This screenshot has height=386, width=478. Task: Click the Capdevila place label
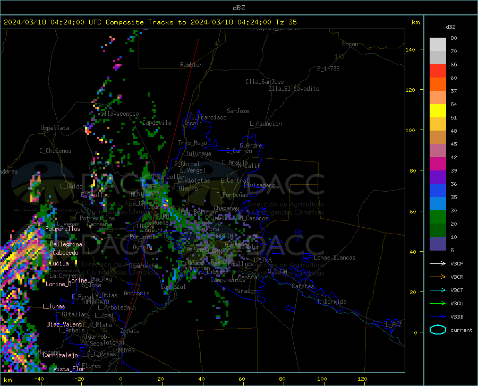click(x=157, y=123)
